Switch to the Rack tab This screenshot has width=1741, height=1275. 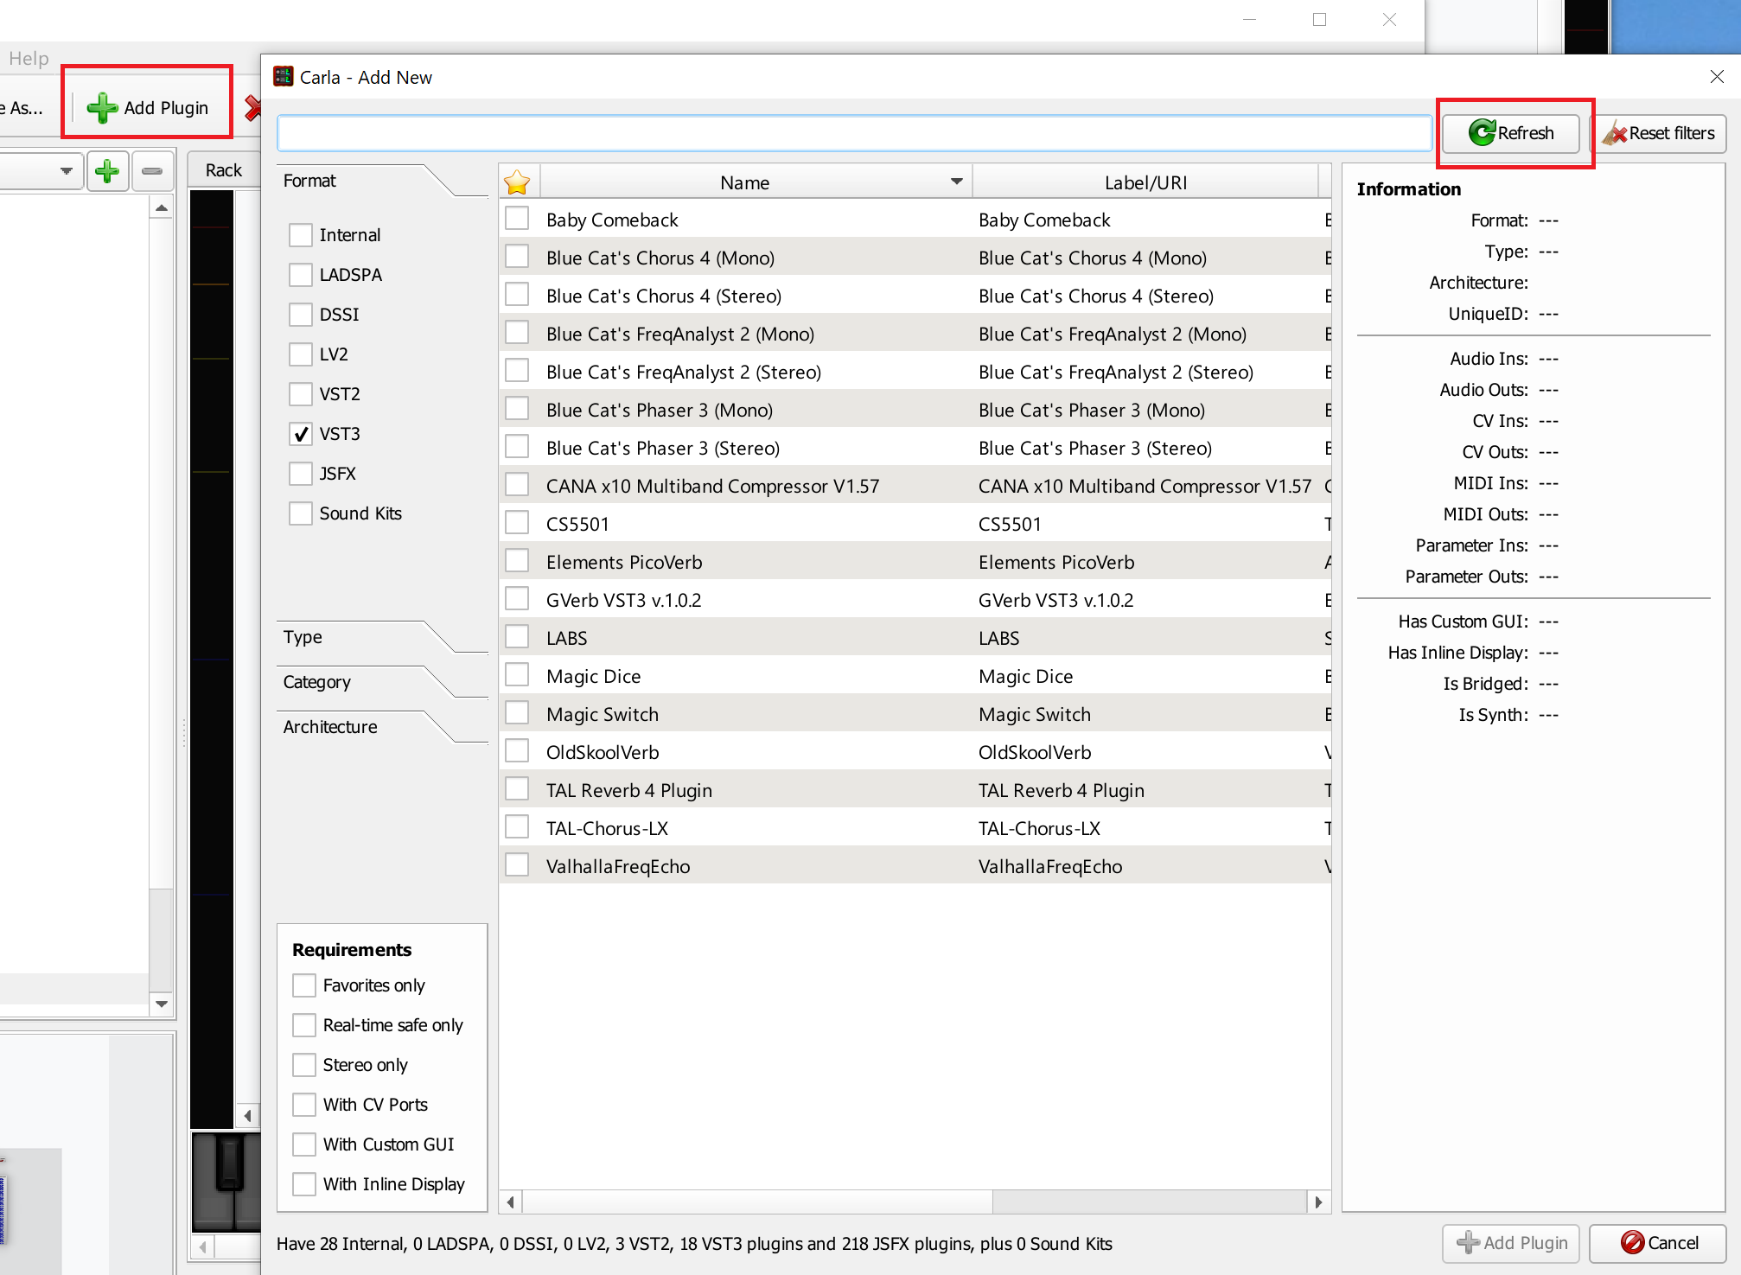223,170
